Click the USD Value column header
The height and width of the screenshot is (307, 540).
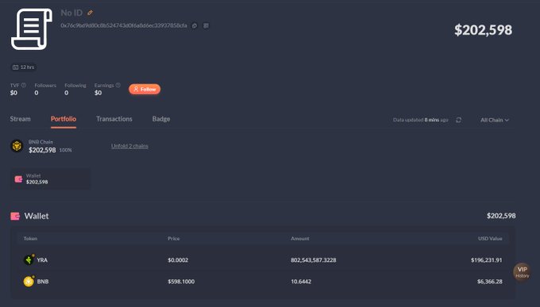pos(490,239)
